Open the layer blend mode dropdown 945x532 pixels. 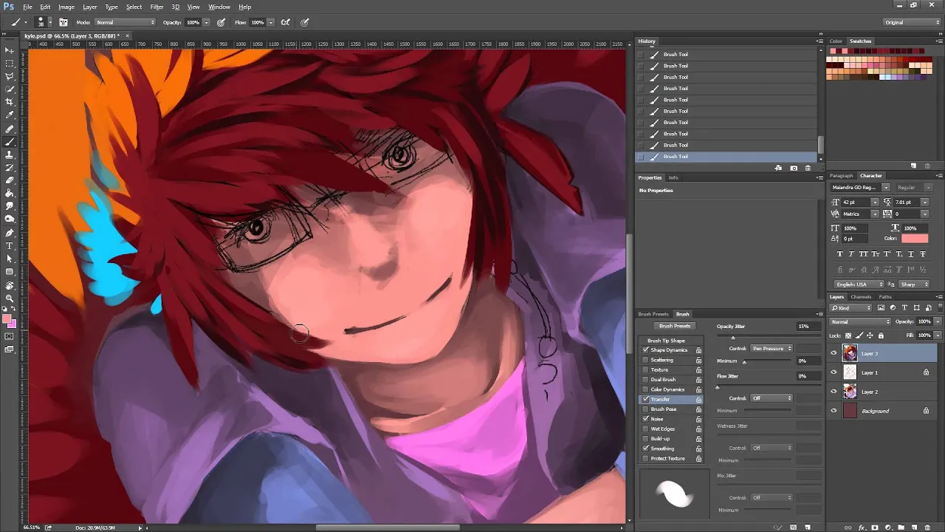tap(860, 321)
